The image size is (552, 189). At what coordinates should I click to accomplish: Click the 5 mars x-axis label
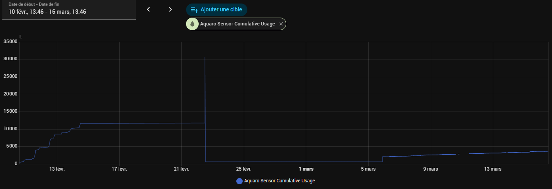click(368, 169)
